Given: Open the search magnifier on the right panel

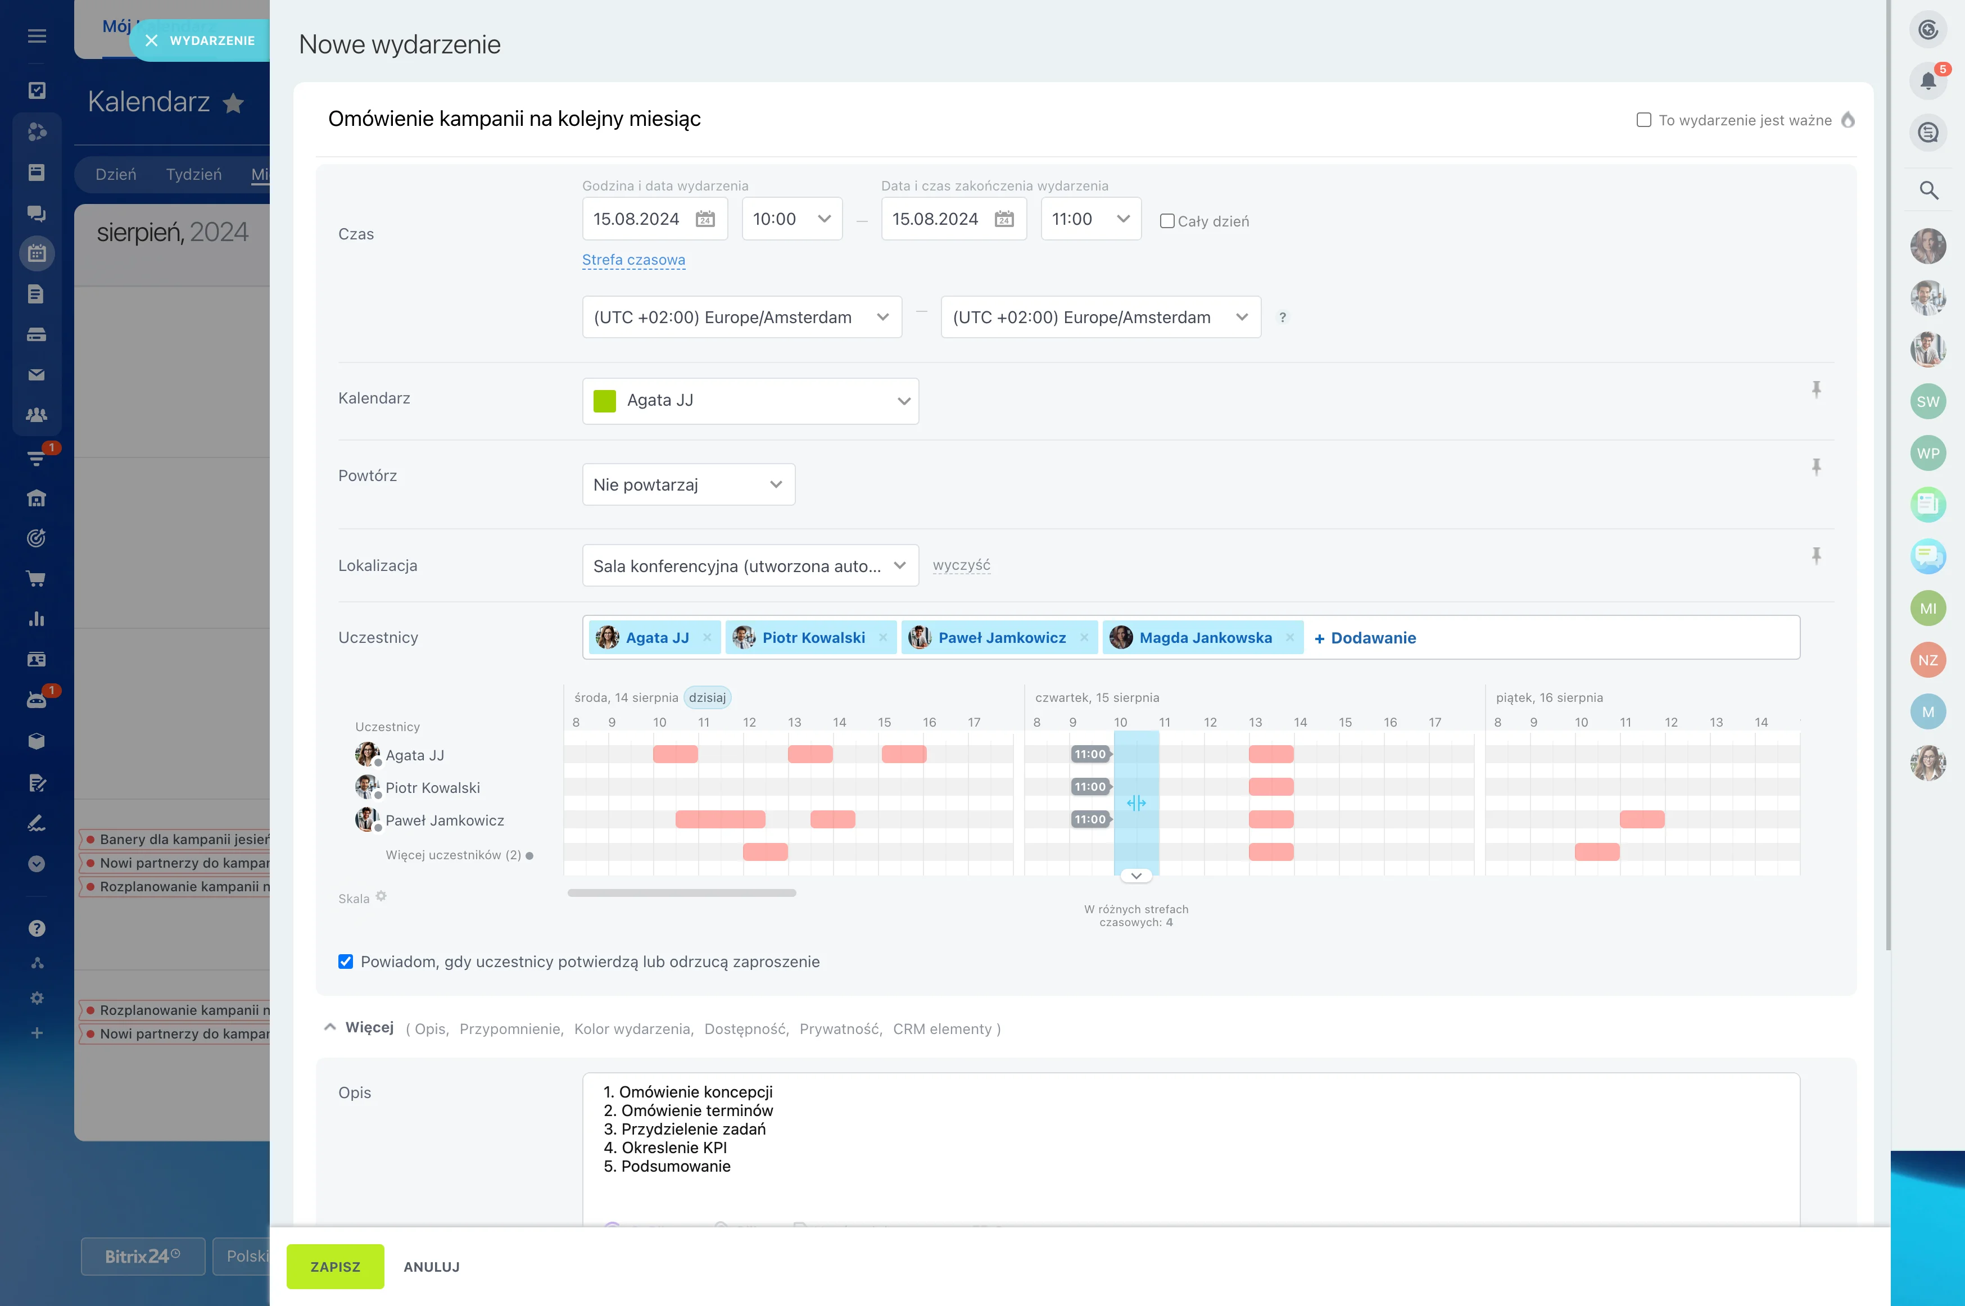Looking at the screenshot, I should pyautogui.click(x=1928, y=191).
